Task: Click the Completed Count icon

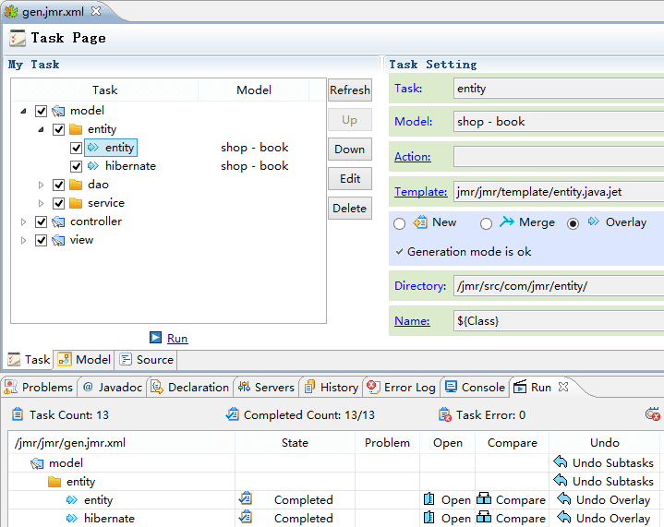Action: coord(233,413)
